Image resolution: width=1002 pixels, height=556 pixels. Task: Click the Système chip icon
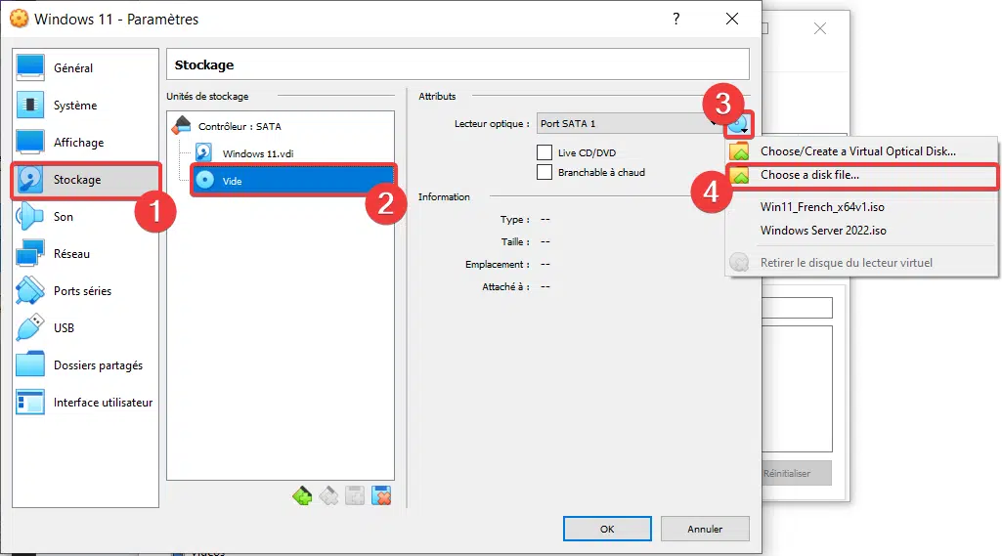(30, 105)
